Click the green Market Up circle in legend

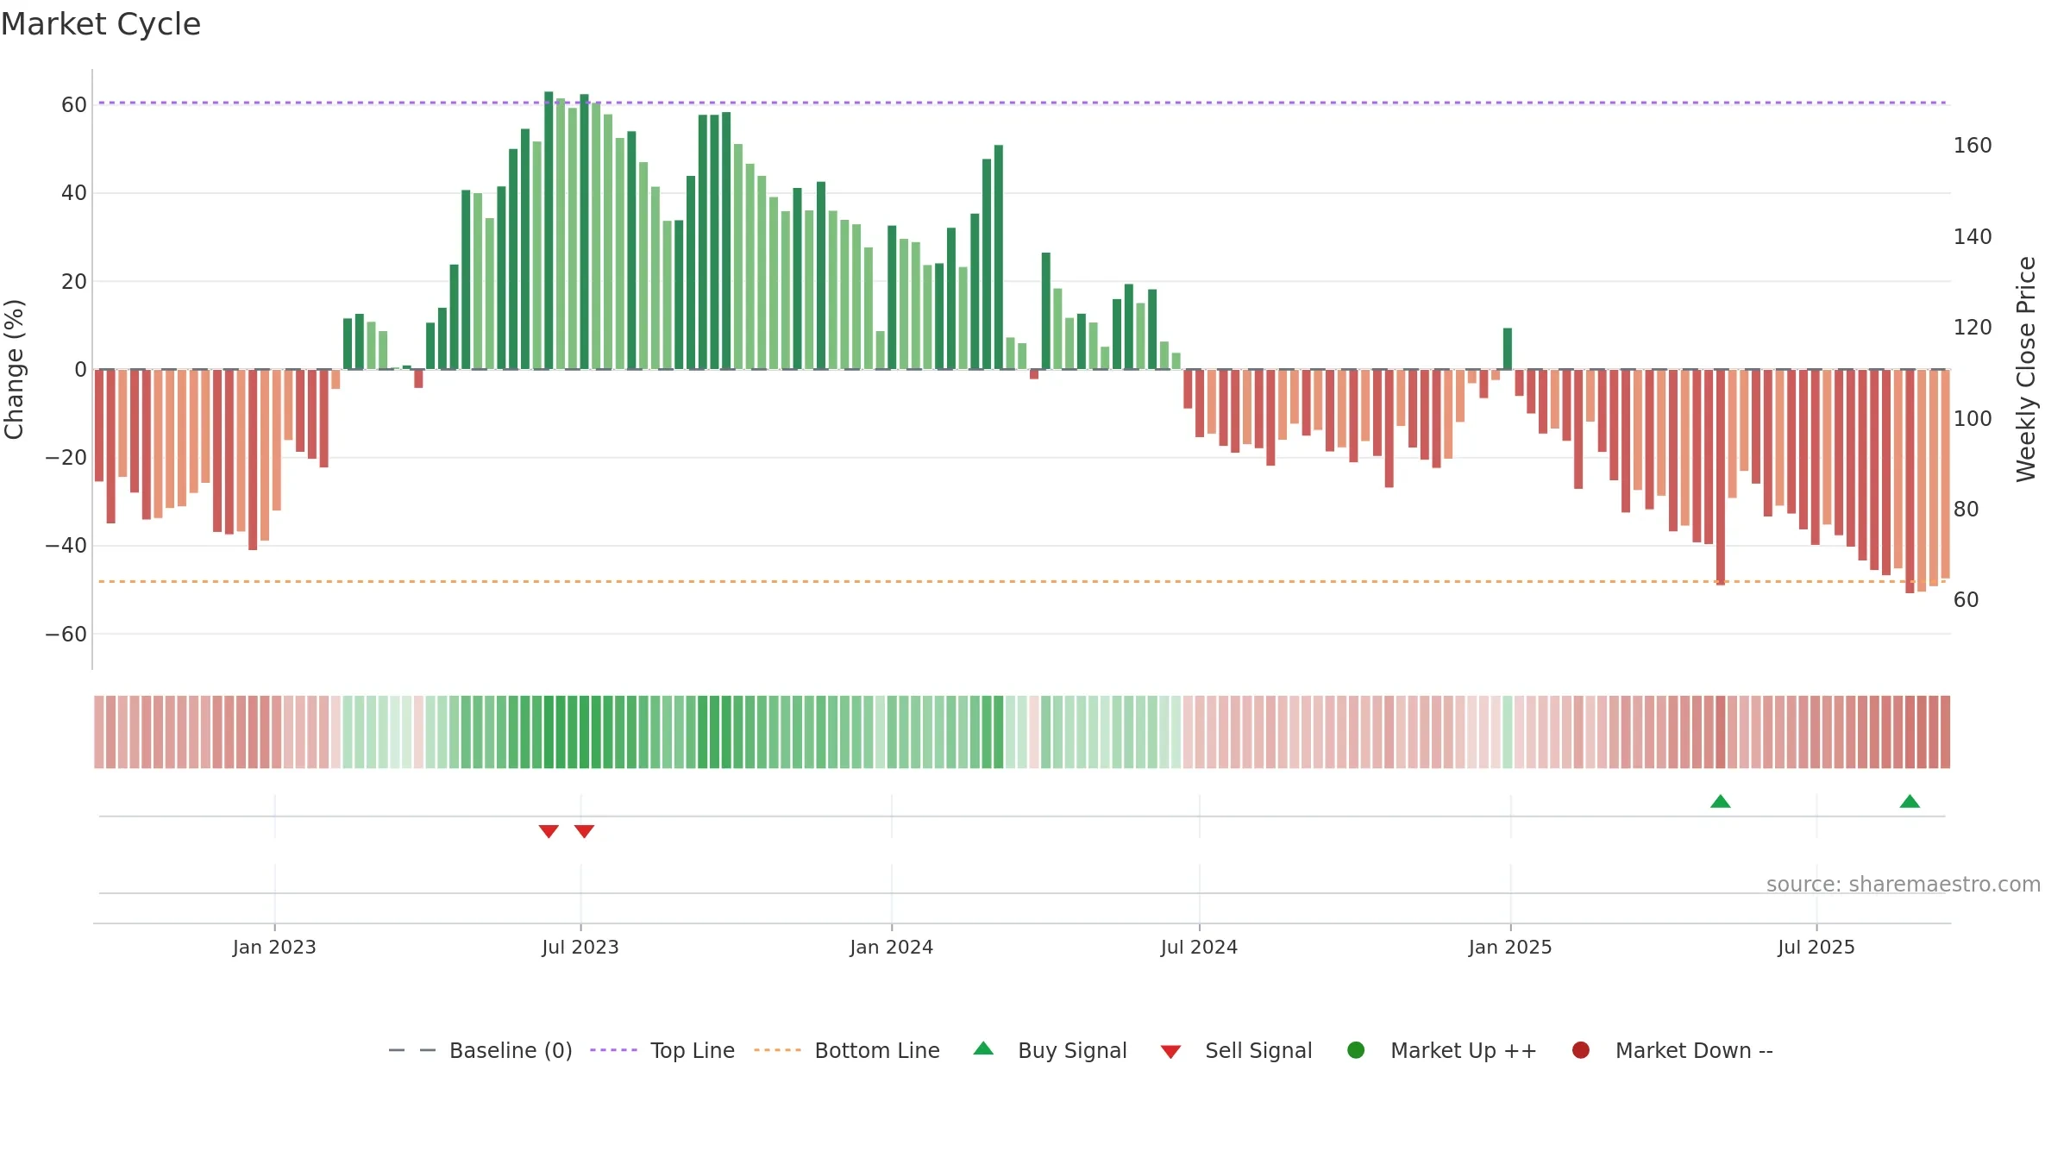1356,1050
